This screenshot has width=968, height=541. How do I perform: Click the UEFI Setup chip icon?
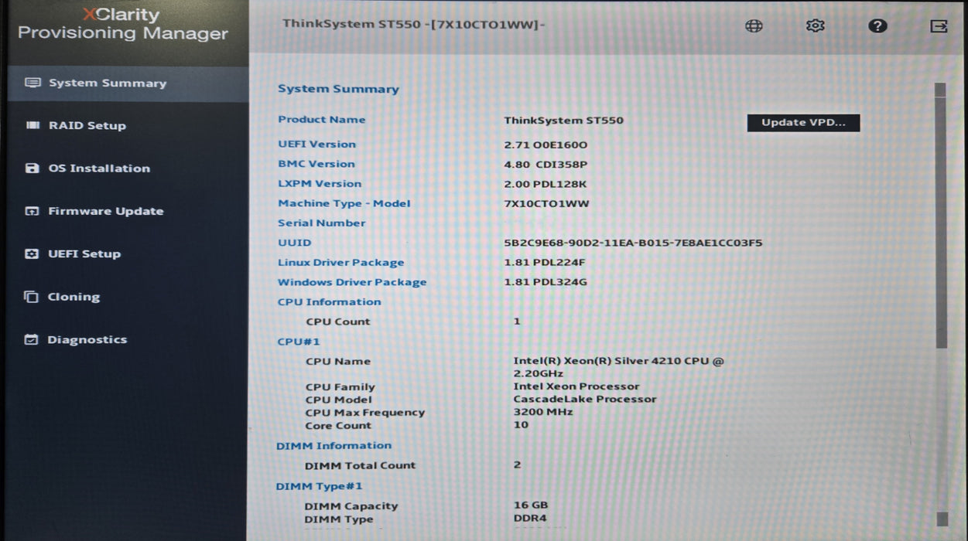click(x=32, y=253)
